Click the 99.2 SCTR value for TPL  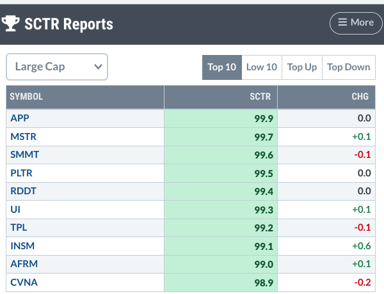coord(264,228)
